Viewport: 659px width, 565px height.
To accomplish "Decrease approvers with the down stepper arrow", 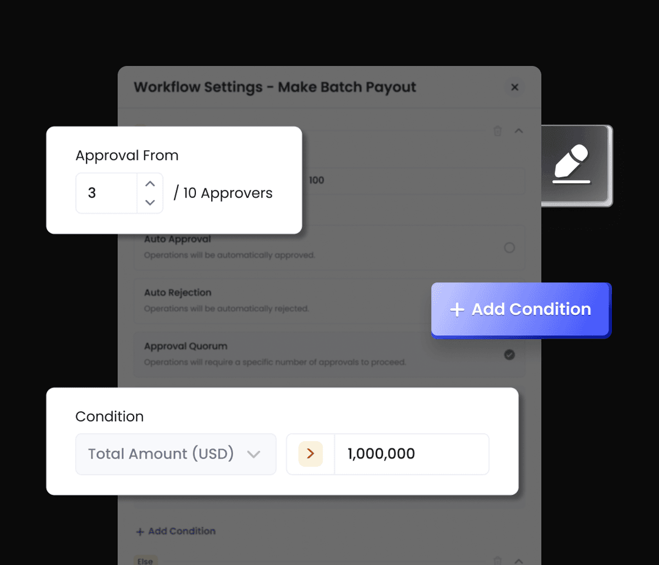I will tap(150, 203).
